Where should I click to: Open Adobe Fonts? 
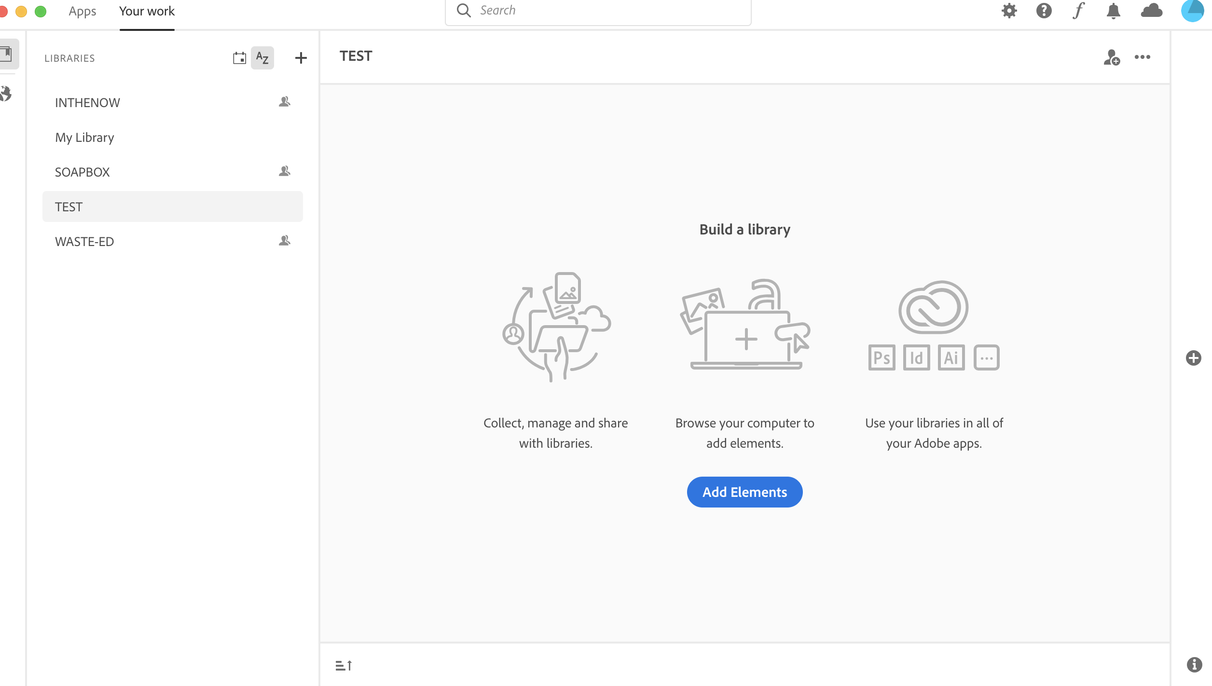tap(1079, 11)
